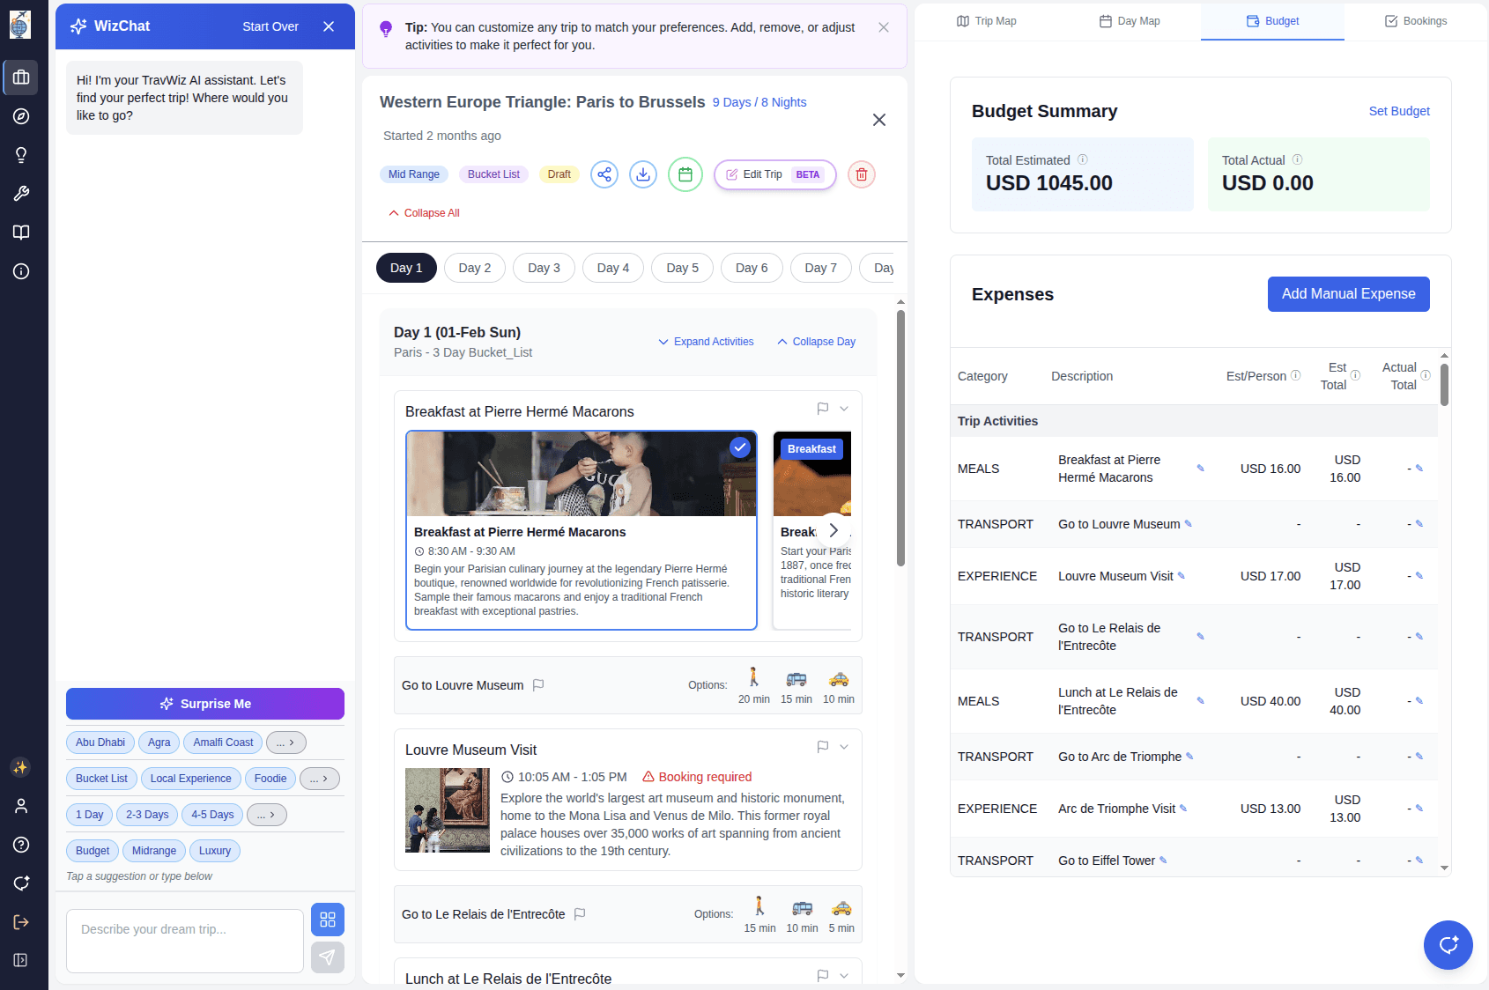Click the Describe your dream trip input
Viewport: 1489px width, 990px height.
pos(185,941)
